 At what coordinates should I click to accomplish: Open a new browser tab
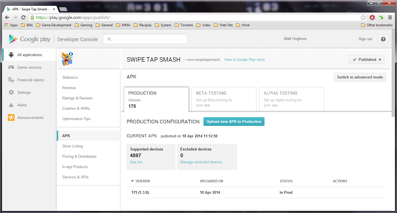pyautogui.click(x=63, y=9)
